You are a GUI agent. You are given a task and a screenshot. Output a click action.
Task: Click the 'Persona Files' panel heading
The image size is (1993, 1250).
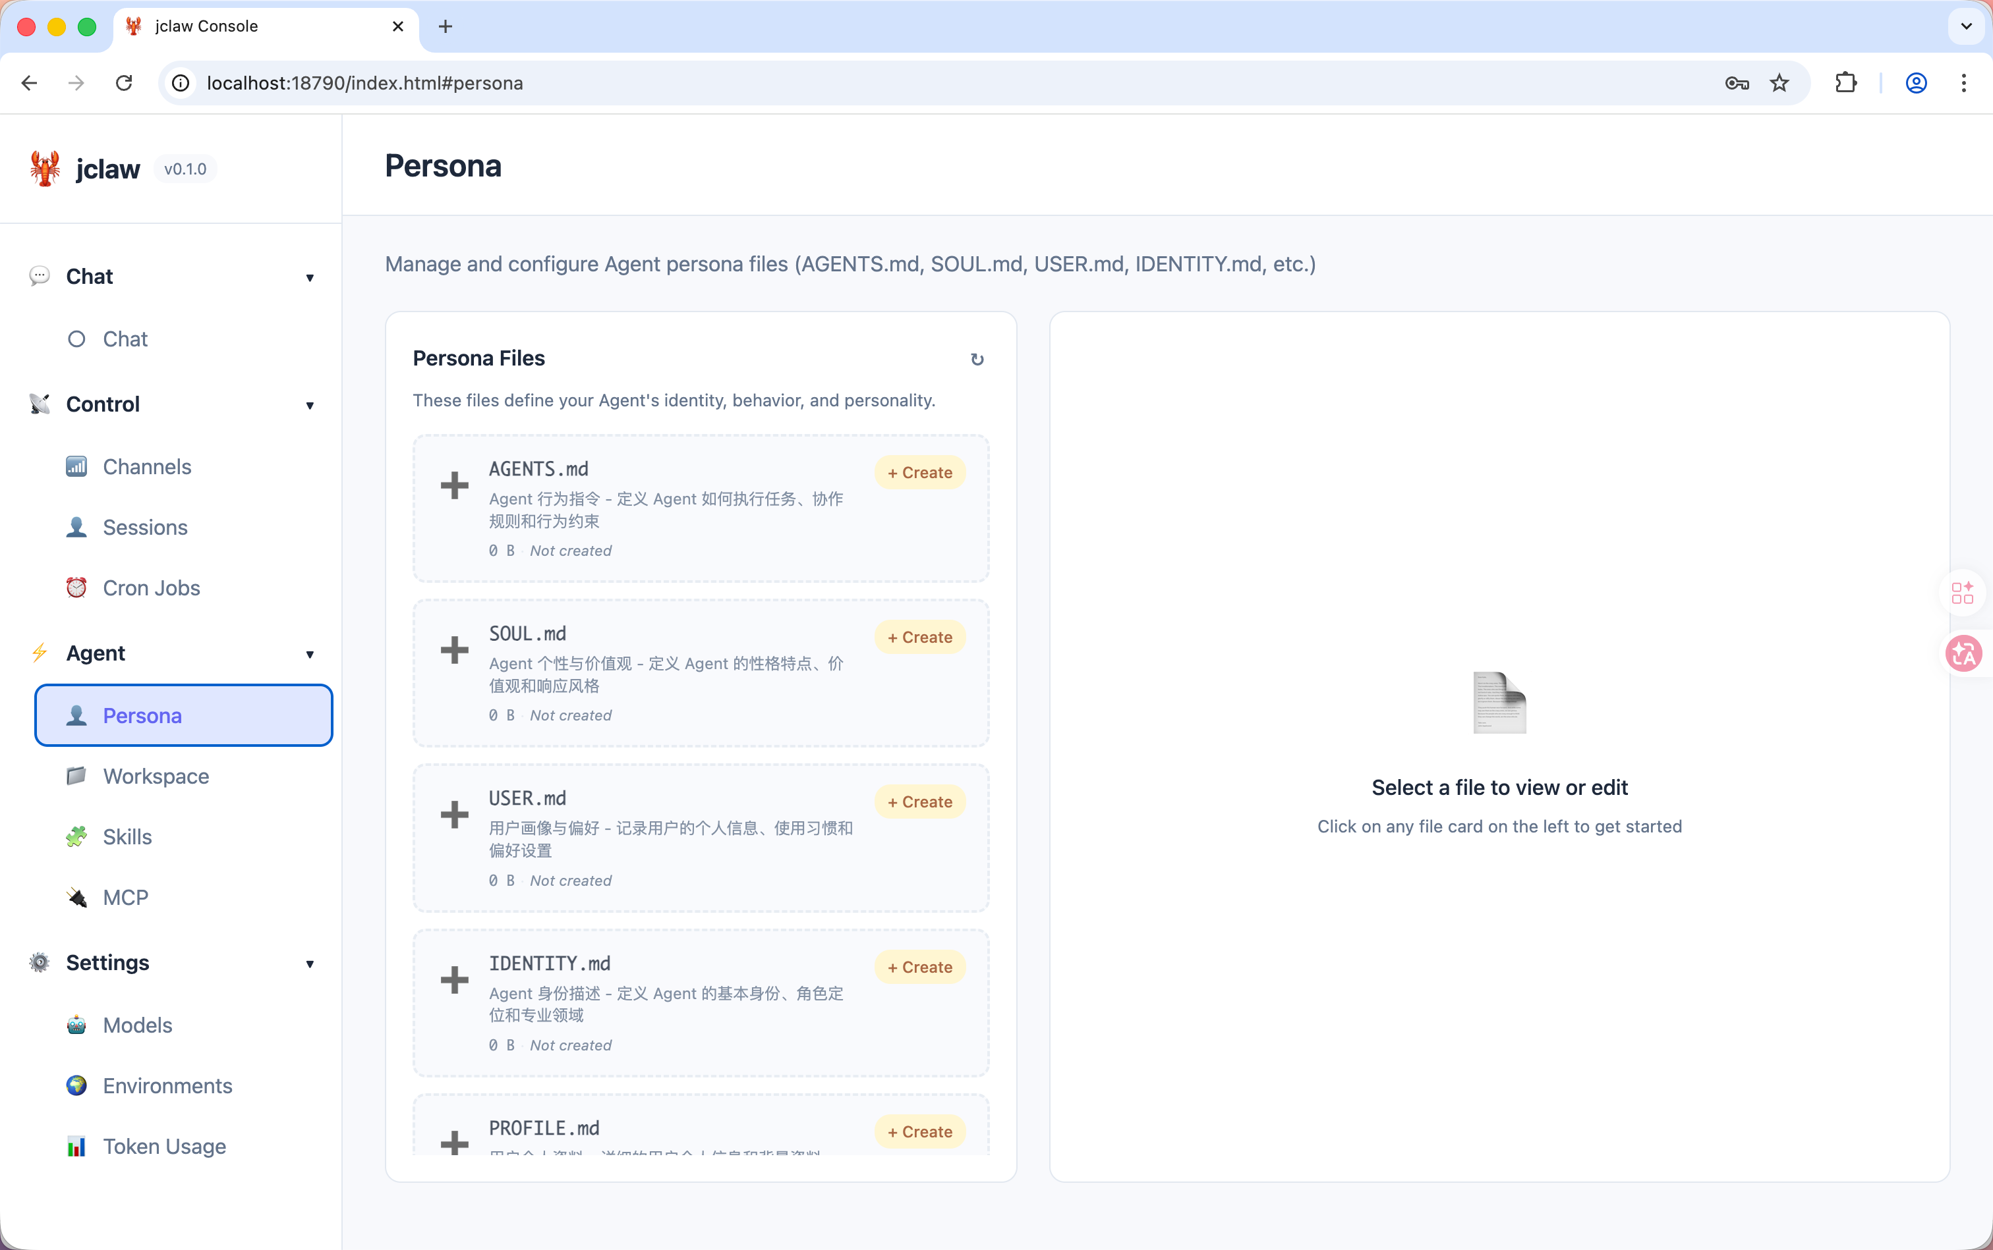tap(478, 358)
